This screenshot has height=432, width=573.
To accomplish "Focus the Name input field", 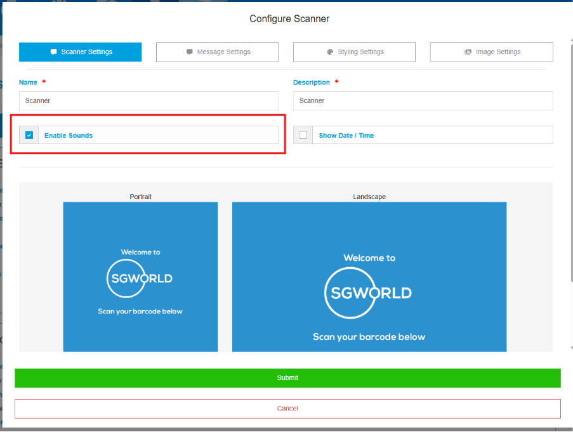I will 148,101.
